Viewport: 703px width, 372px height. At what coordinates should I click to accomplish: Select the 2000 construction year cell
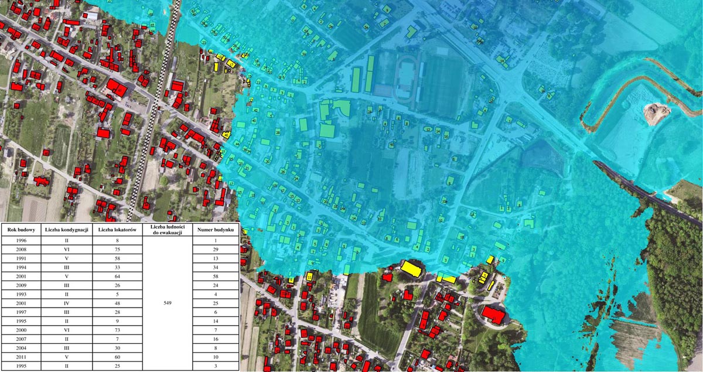(21, 330)
